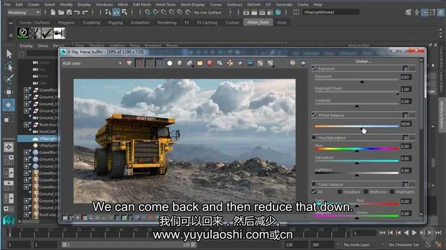
Task: Check the Midtones checkbox
Action: [x=366, y=192]
